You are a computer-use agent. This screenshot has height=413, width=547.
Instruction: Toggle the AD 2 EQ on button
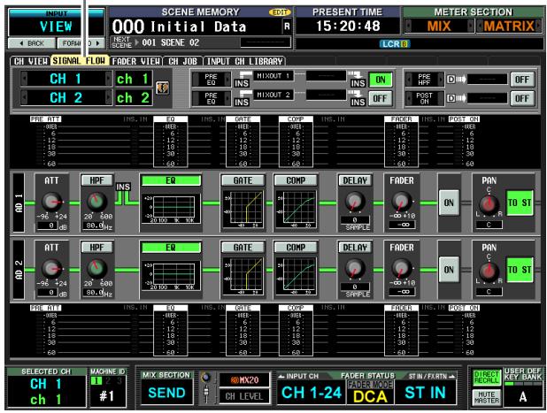pyautogui.click(x=171, y=248)
